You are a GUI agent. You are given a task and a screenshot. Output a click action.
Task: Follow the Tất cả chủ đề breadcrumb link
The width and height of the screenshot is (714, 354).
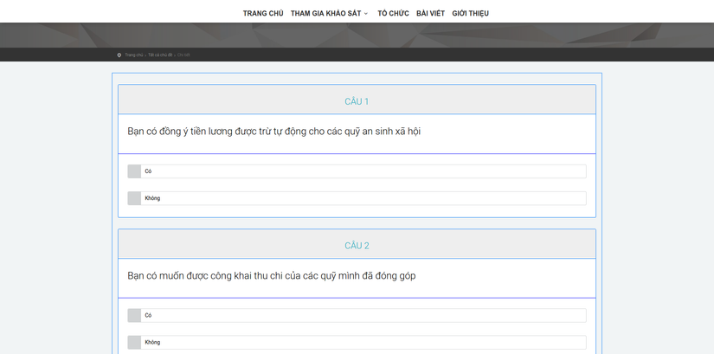tap(160, 55)
